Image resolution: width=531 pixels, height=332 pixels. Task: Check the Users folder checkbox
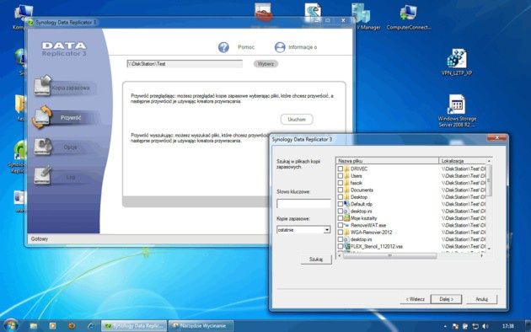coord(340,175)
